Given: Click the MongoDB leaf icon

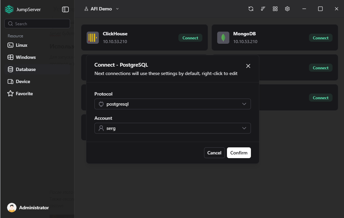Looking at the screenshot, I should (223, 38).
